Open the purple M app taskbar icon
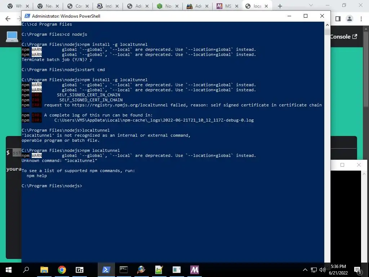Image resolution: width=369 pixels, height=277 pixels. 194,270
